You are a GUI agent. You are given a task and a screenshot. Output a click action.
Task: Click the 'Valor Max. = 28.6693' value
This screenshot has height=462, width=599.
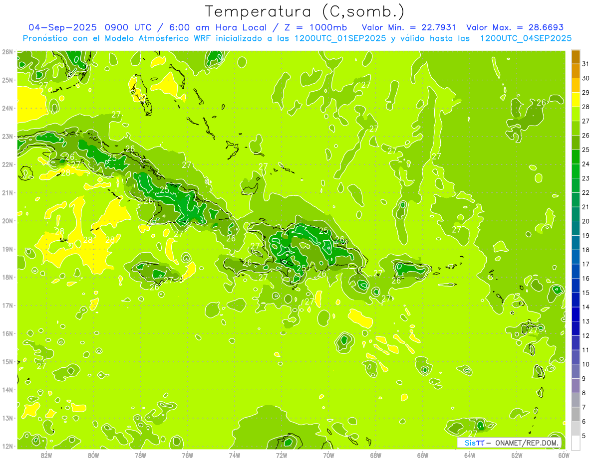click(515, 27)
